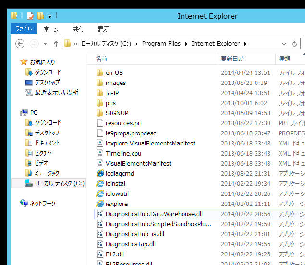Click the Properties icon in the quick access toolbar
The width and height of the screenshot is (305, 265).
click(30, 16)
